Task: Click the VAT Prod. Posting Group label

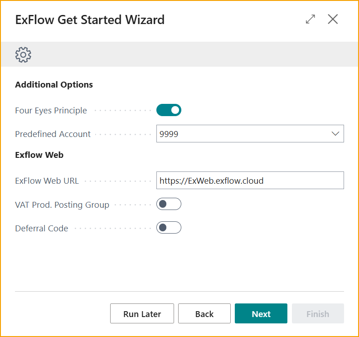Action: 62,205
